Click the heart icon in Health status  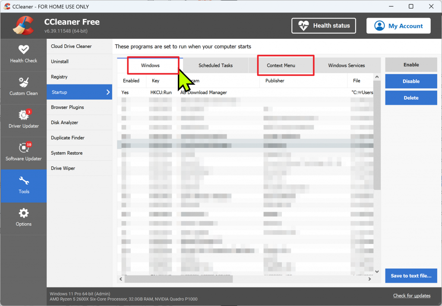[x=304, y=26]
